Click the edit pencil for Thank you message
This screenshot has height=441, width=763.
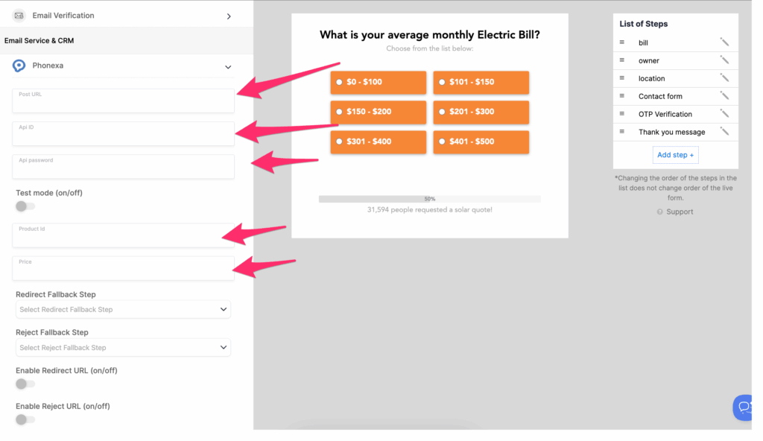tap(724, 132)
